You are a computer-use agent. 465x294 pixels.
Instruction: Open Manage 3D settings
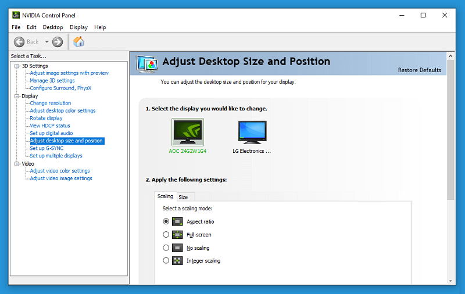pyautogui.click(x=52, y=81)
